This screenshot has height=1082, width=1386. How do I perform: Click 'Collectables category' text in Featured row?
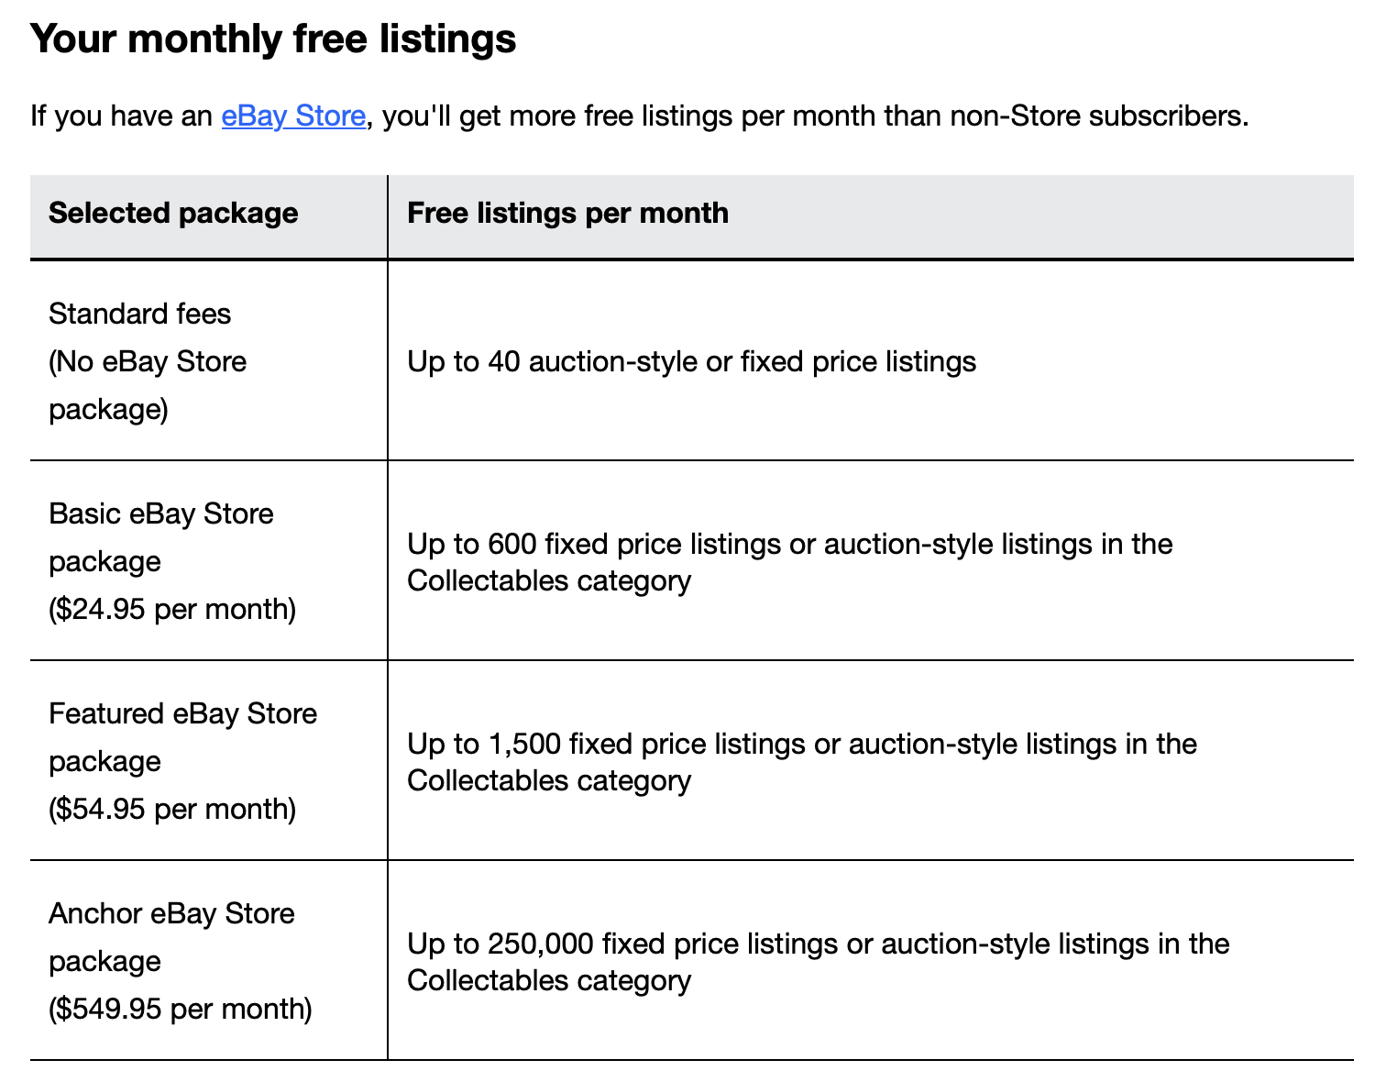[549, 780]
